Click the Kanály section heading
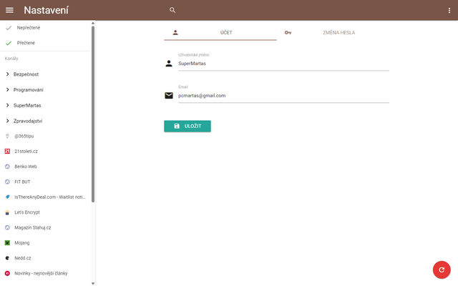Image resolution: width=458 pixels, height=286 pixels. click(x=11, y=59)
